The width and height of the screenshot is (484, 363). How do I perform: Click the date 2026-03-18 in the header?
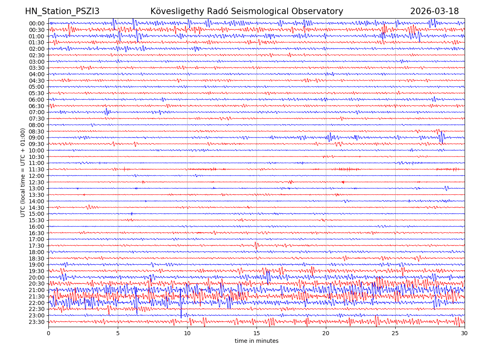point(434,11)
